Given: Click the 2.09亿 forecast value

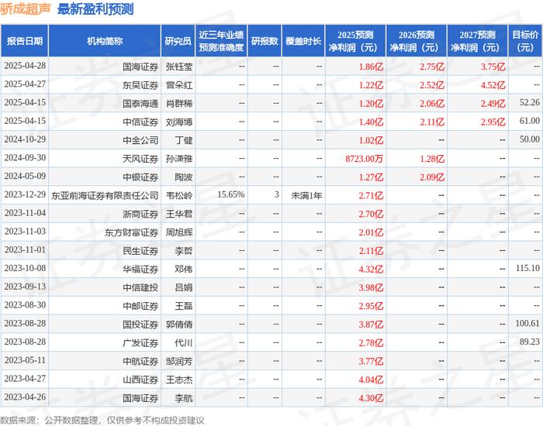Looking at the screenshot, I should tap(432, 177).
